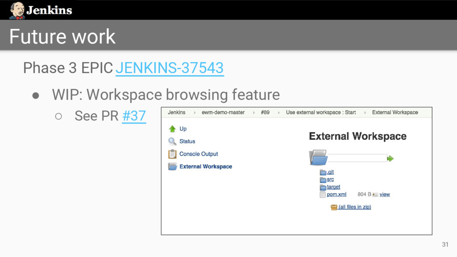Click External Workspace breadcrumb item
This screenshot has height=257, width=457.
395,112
